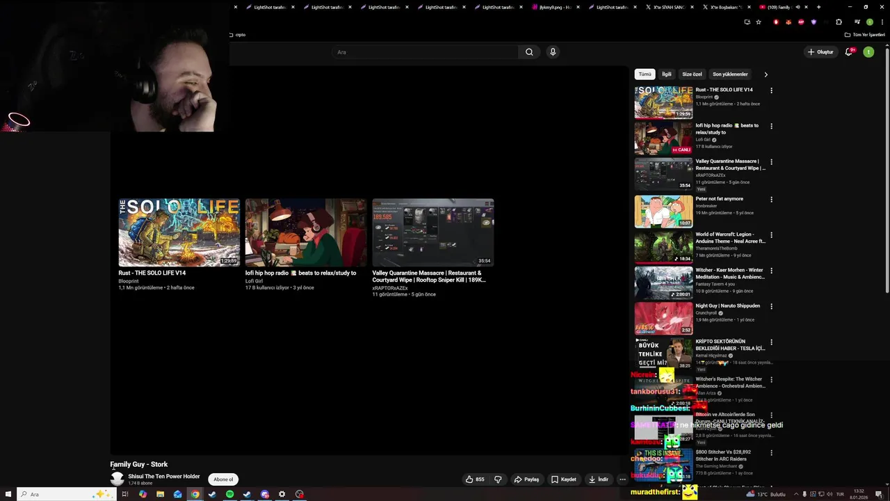The image size is (890, 501).
Task: Open the clock showing 13:32
Action: 859,494
